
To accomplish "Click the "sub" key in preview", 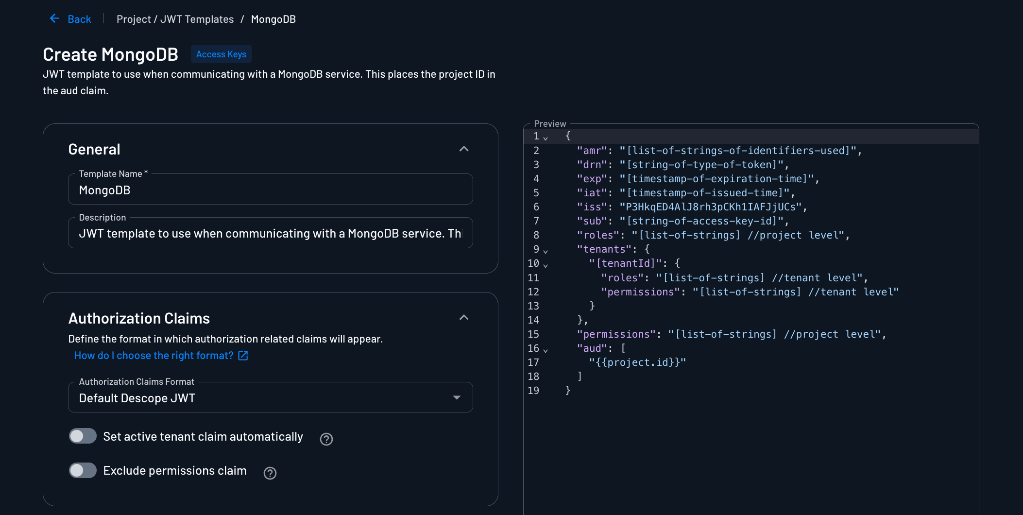I will (x=592, y=221).
